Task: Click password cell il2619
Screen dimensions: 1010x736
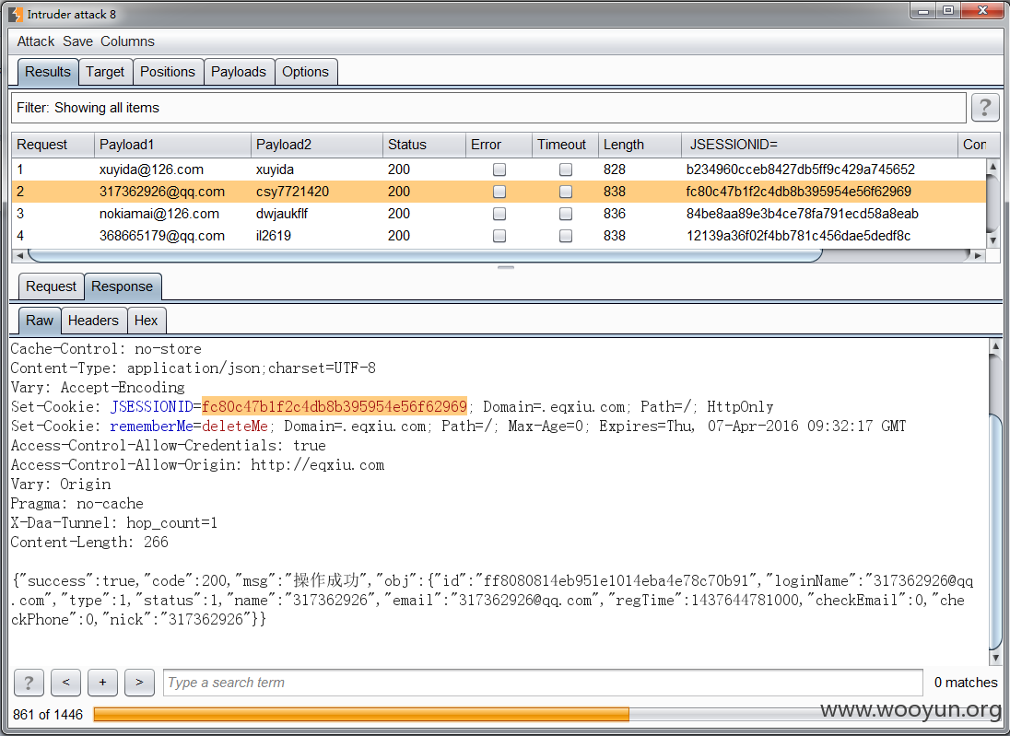Action: tap(273, 236)
